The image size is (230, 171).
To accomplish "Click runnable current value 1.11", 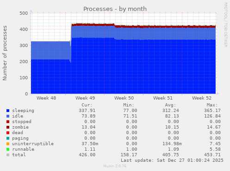I will pos(90,149).
